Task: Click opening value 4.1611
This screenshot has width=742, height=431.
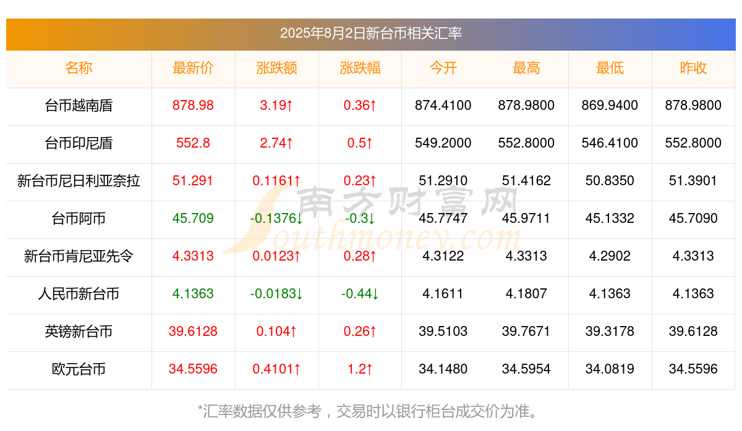Action: 443,294
